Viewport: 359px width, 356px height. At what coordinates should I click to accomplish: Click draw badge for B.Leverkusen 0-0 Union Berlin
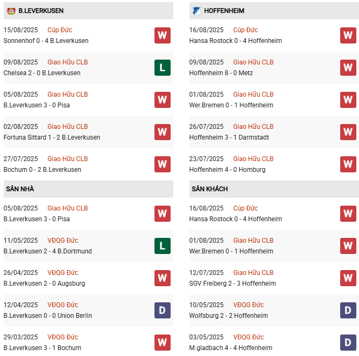pos(163,310)
